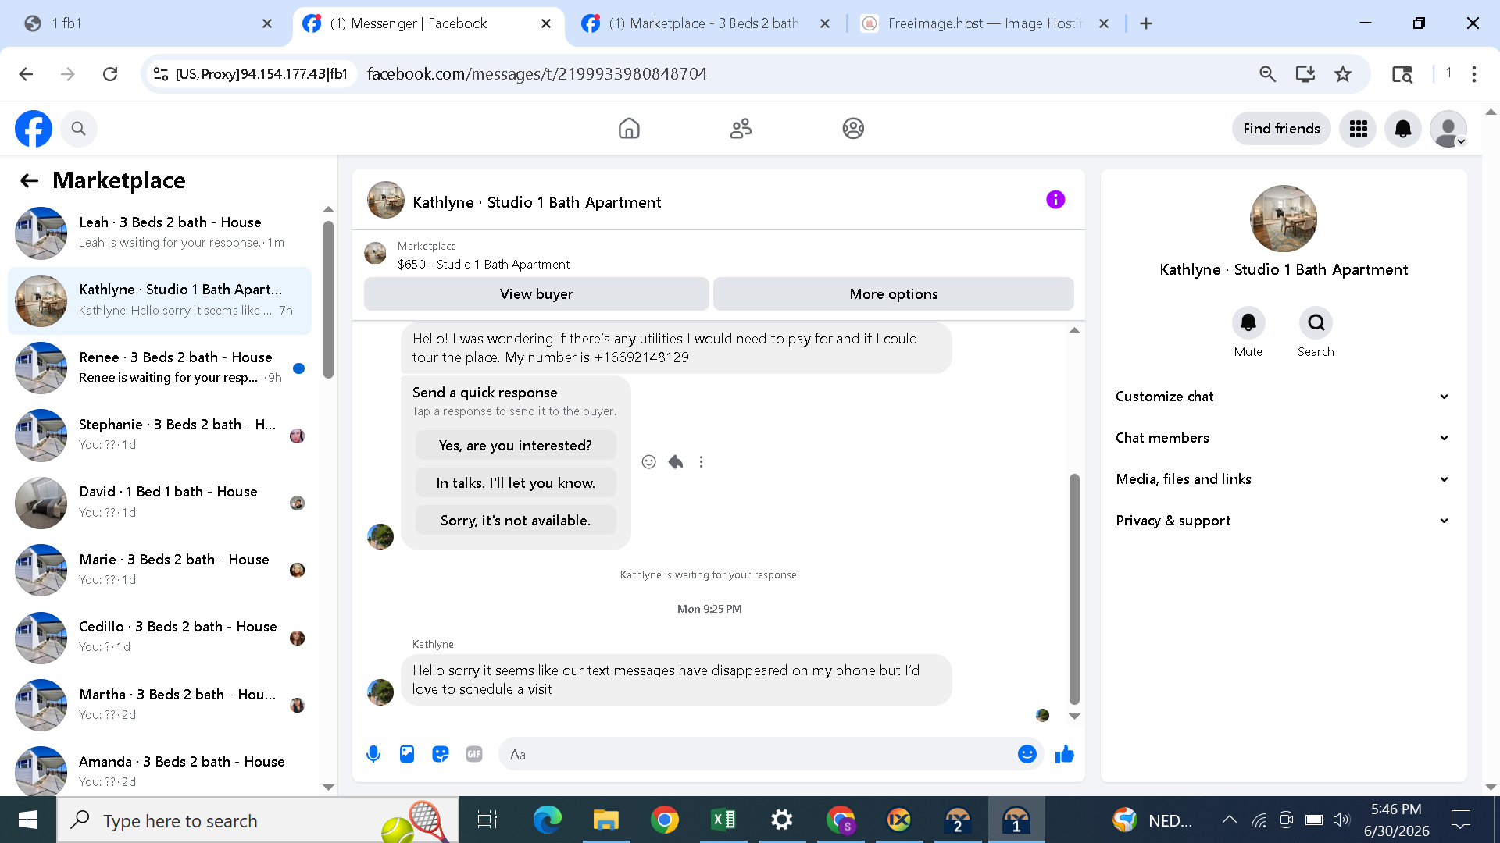Click the Windows taskbar search box
Viewport: 1500px width, 843px height.
click(x=258, y=820)
